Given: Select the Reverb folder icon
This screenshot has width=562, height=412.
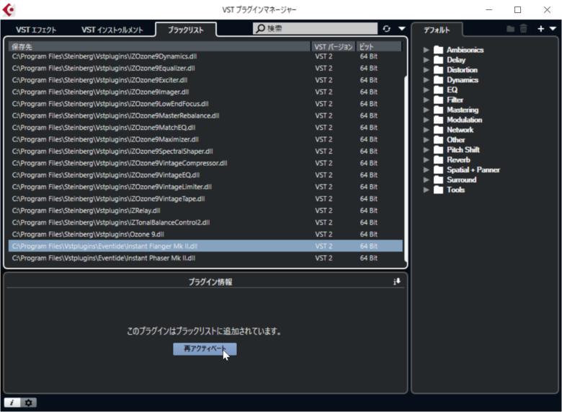Looking at the screenshot, I should (x=437, y=160).
